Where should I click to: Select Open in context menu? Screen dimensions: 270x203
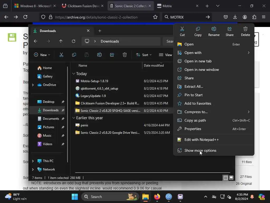pos(214,44)
